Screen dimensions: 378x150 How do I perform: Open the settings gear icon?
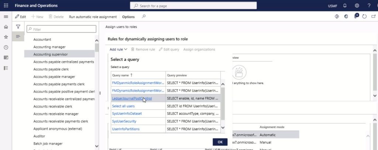[357, 6]
